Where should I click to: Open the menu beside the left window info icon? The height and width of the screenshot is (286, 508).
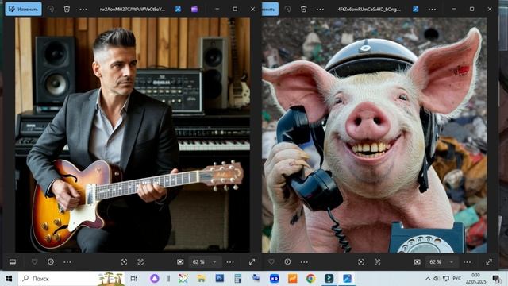click(67, 261)
